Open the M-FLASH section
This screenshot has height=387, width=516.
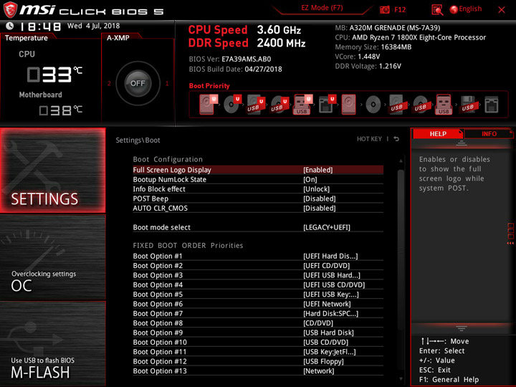pos(52,343)
